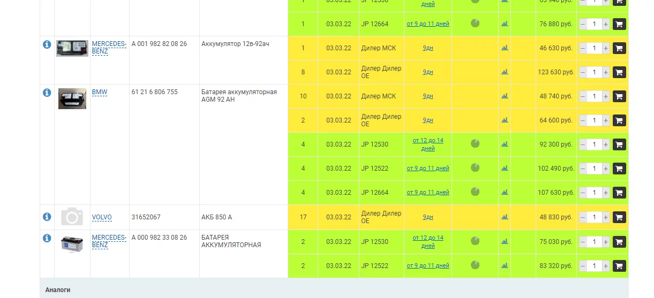The image size is (654, 298).
Task: Open statistics icon for 107 630 руб. offer
Action: tap(505, 192)
